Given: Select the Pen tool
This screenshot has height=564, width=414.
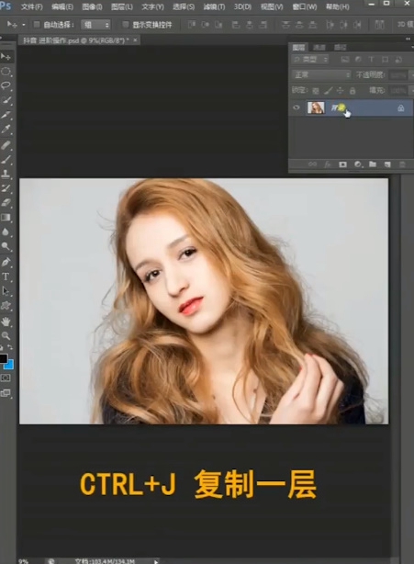Looking at the screenshot, I should coord(6,262).
